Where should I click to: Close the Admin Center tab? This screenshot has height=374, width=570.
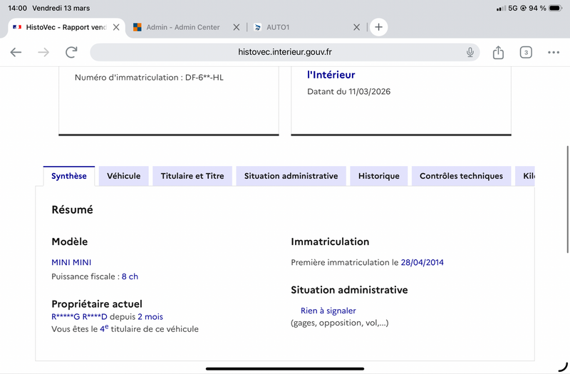click(x=237, y=27)
